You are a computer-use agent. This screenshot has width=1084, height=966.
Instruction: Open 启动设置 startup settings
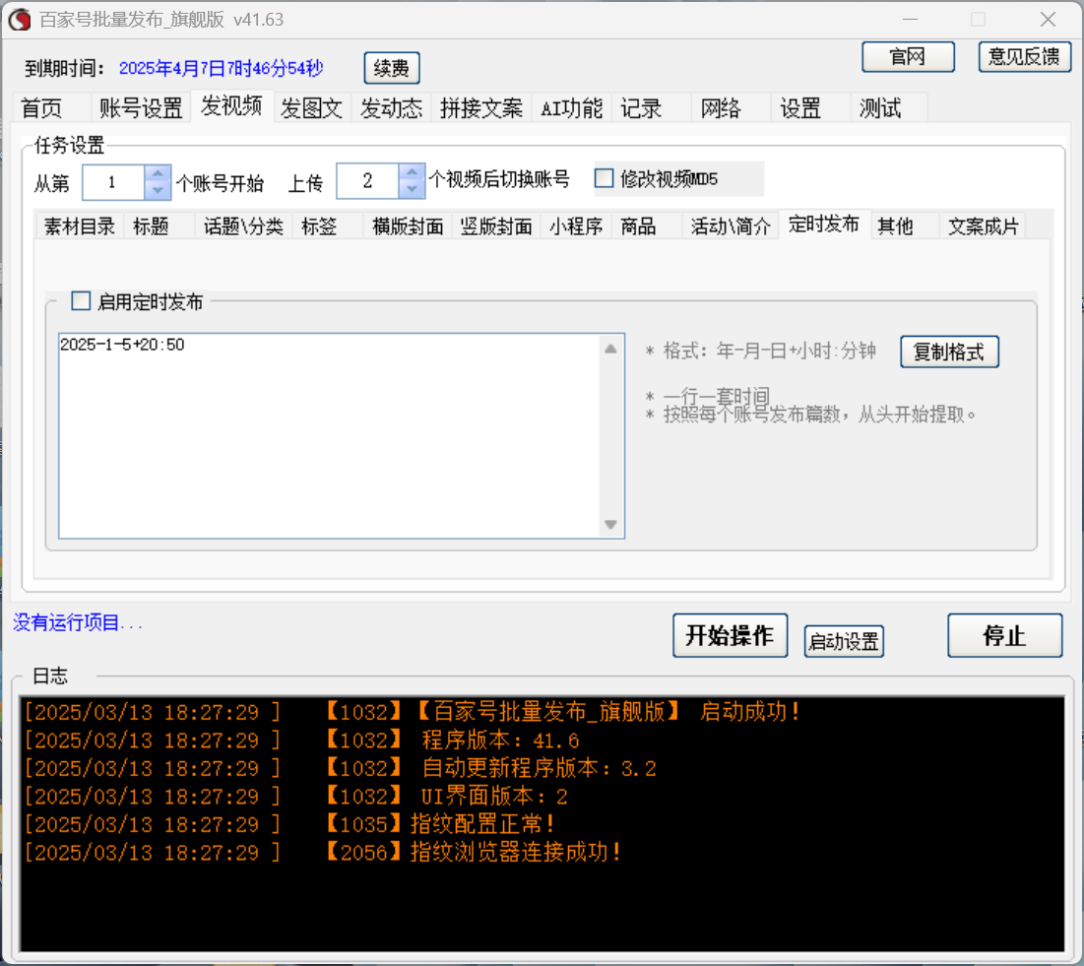[844, 641]
